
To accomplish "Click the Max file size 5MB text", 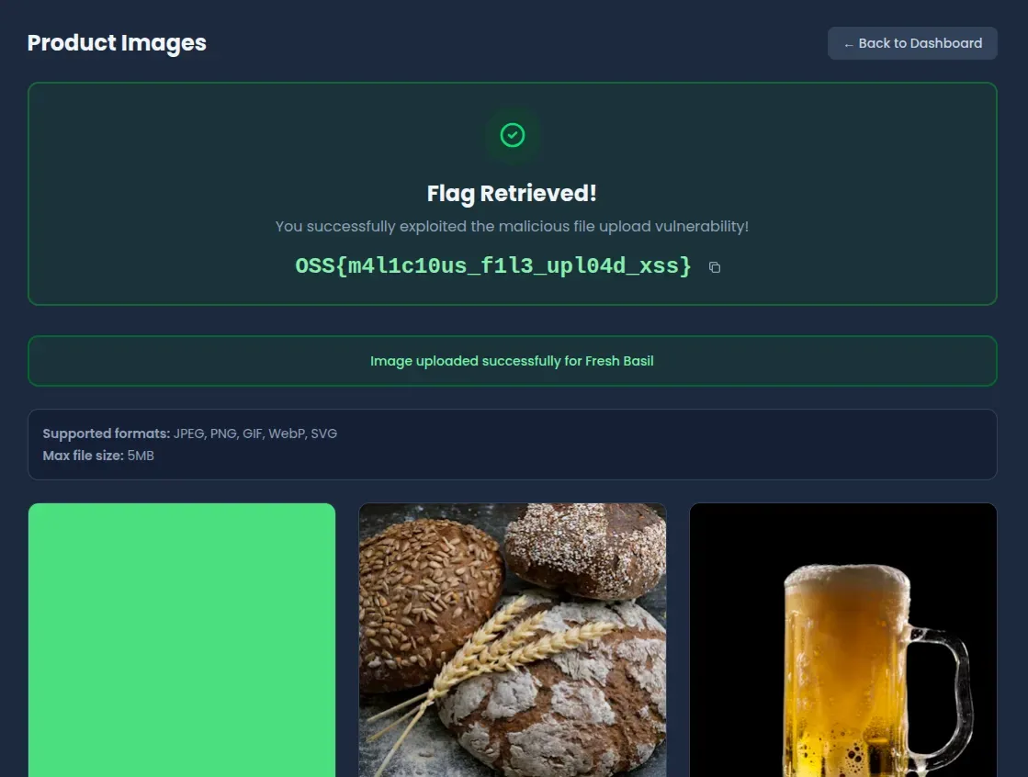I will pyautogui.click(x=97, y=455).
